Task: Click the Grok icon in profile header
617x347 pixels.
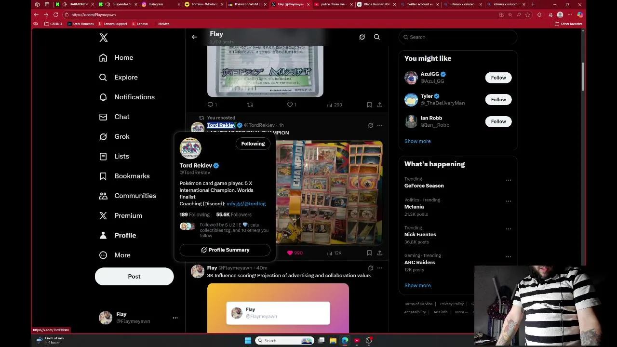Action: click(362, 37)
